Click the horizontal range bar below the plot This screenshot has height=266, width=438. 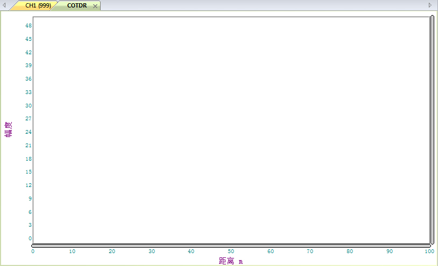pos(231,246)
